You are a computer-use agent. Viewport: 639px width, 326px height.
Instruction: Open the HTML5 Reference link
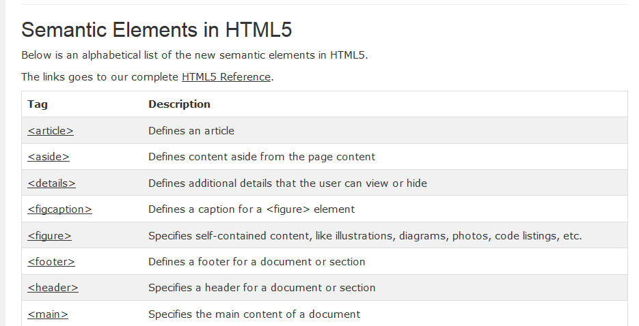(226, 76)
